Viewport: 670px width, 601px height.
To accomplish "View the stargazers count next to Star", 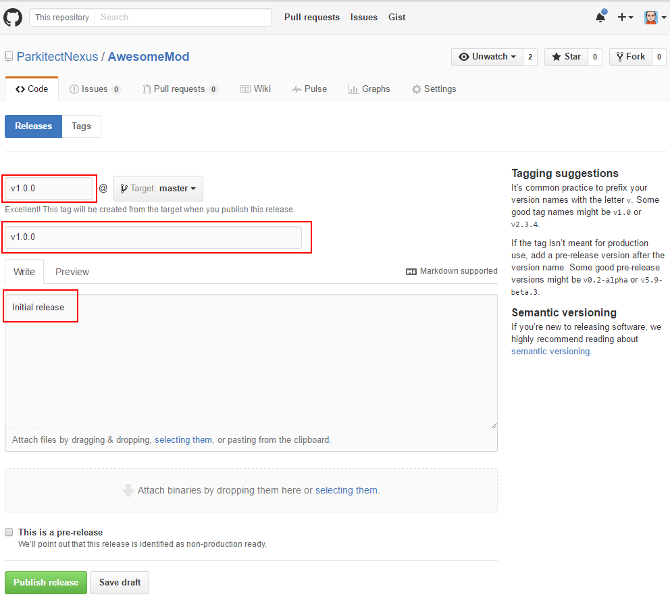I will [x=595, y=57].
